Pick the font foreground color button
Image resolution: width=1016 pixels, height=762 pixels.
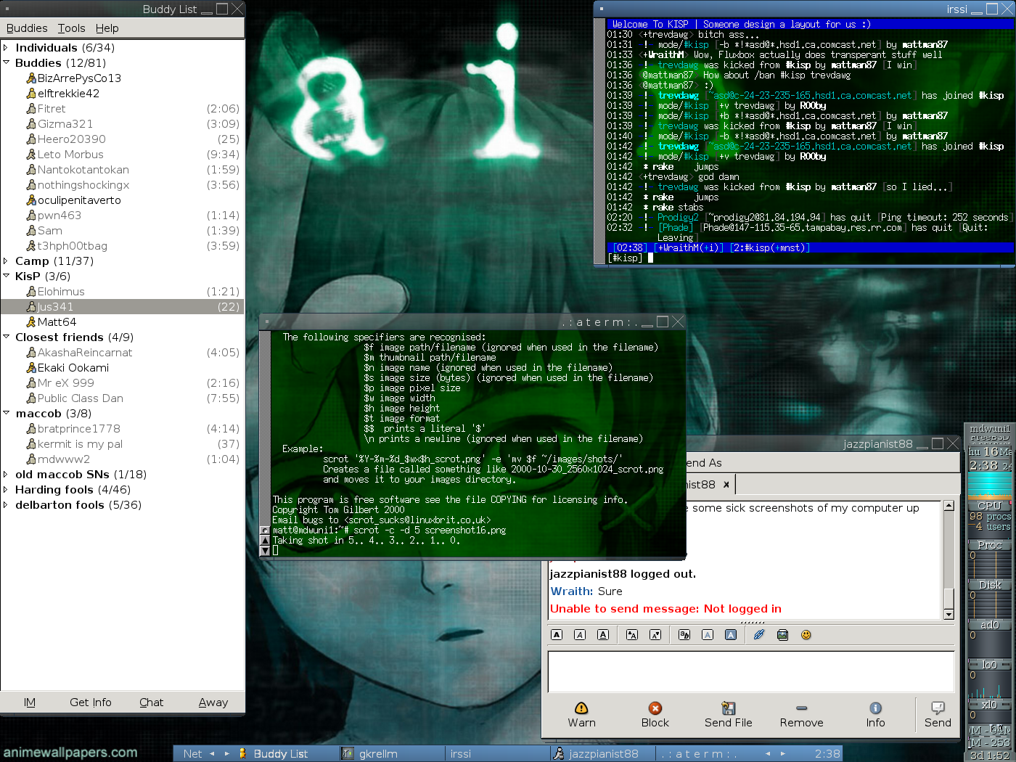click(708, 635)
